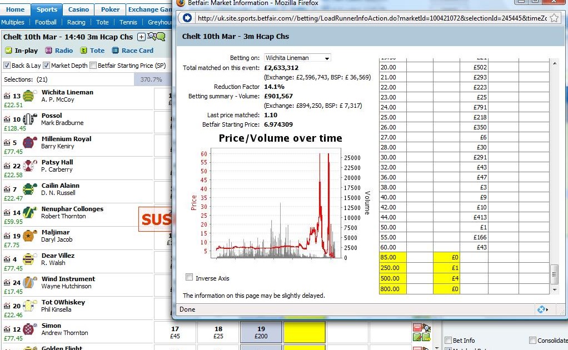
Task: Tick the Betfair Starting Price (SP) checkbox
Action: pyautogui.click(x=93, y=66)
